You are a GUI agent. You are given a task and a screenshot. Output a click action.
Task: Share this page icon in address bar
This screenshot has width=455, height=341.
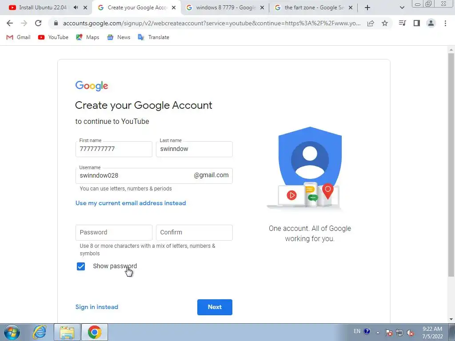point(371,23)
